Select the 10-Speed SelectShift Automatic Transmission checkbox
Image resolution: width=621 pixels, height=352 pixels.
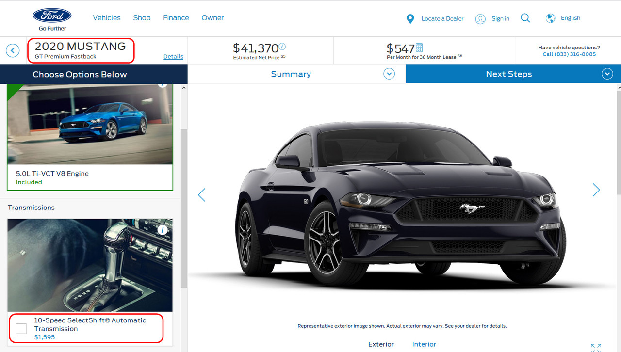(x=21, y=329)
